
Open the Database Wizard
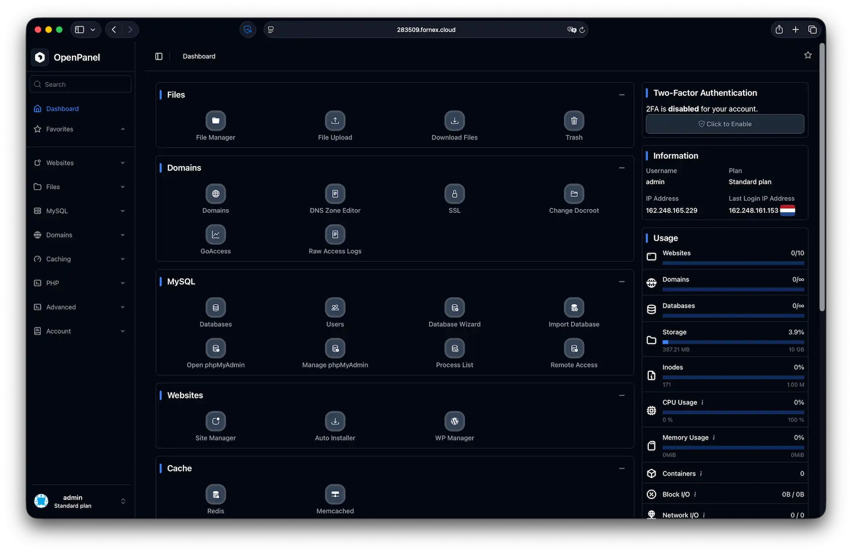click(x=454, y=307)
